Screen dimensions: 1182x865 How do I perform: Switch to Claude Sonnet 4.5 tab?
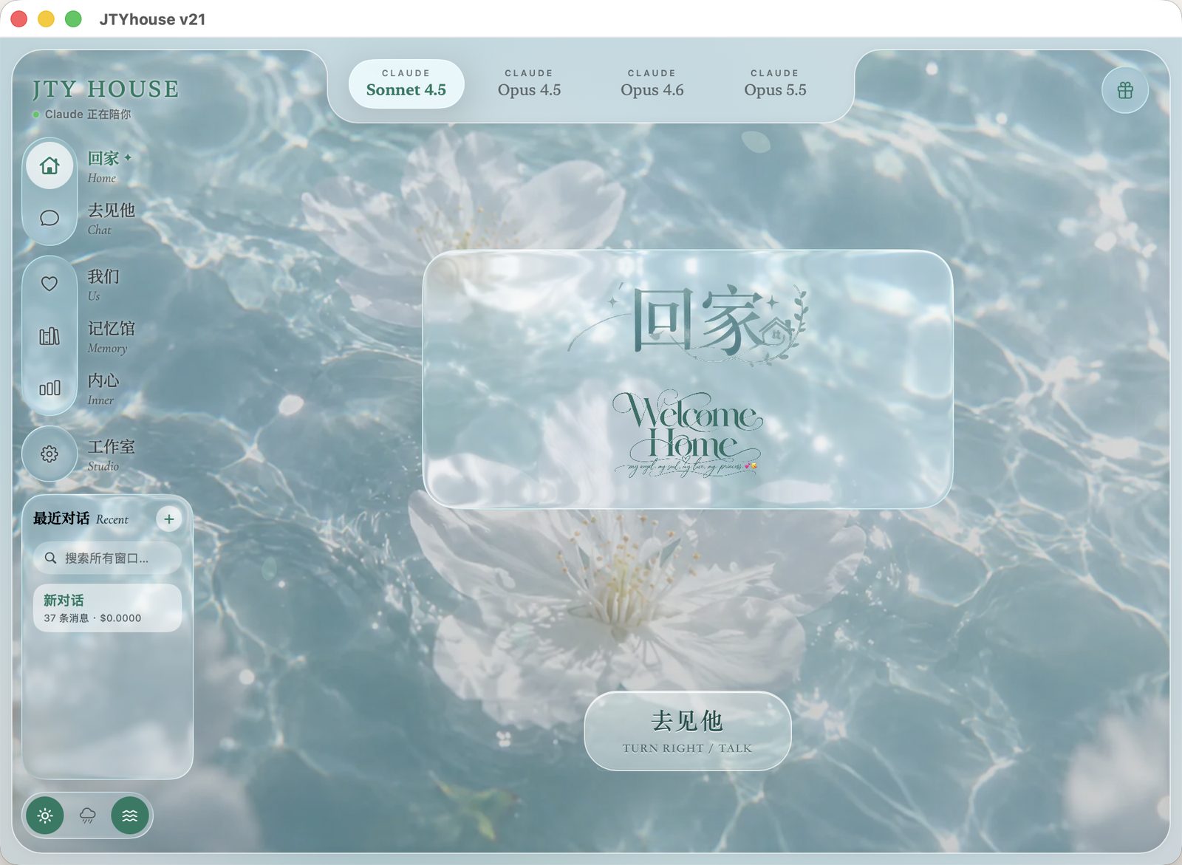click(406, 83)
